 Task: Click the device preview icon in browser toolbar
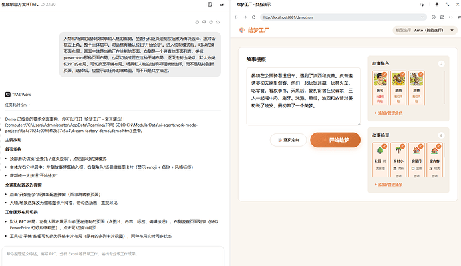tap(442, 17)
